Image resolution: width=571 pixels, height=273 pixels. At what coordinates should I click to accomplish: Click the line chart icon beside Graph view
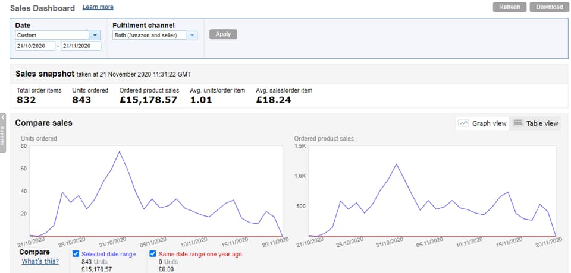(464, 123)
